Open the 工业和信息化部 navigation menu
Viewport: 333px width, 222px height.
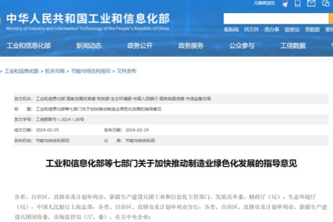click(x=29, y=46)
